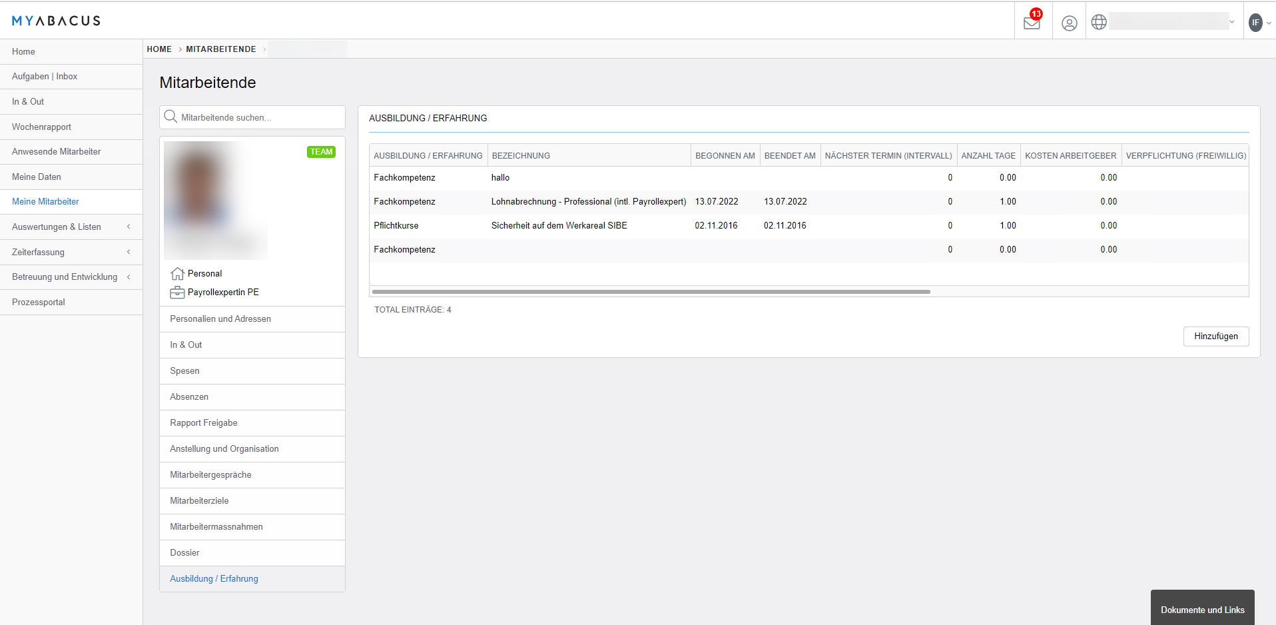Screen dimensions: 1276x625
Task: Open the dropdown next to the globe
Action: tap(1231, 22)
